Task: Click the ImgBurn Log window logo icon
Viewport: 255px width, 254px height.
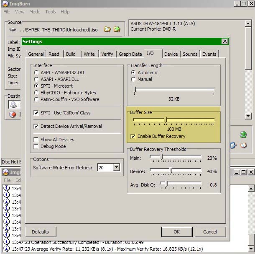Action: pyautogui.click(x=6, y=172)
